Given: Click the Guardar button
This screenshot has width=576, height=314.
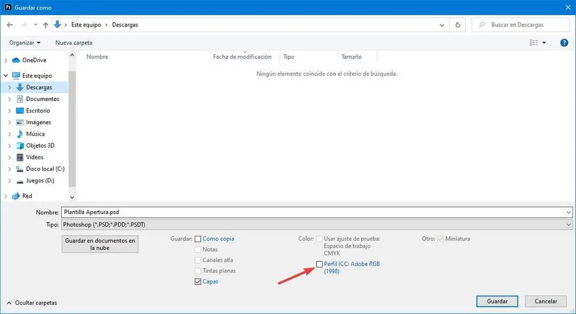Looking at the screenshot, I should pyautogui.click(x=498, y=301).
